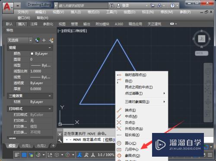Viewport: 216px width, 161px height.
Task: Open command line customize wrench icon
Action: pos(60,141)
